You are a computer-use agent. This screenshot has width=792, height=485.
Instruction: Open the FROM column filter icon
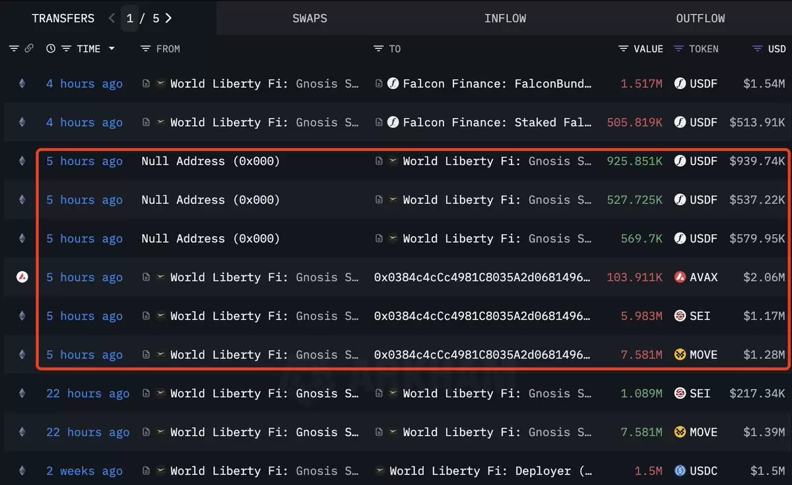pos(146,49)
